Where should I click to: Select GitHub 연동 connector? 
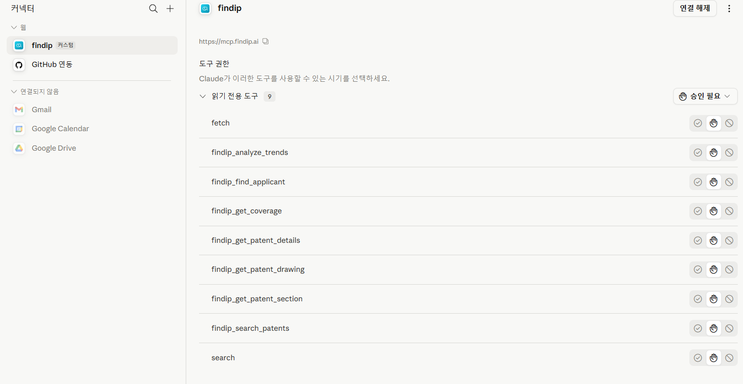click(x=92, y=65)
